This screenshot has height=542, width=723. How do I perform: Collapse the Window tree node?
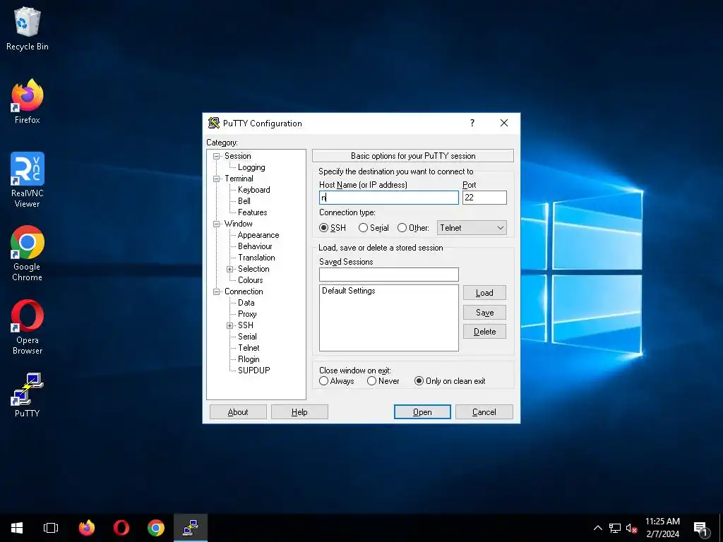(216, 224)
